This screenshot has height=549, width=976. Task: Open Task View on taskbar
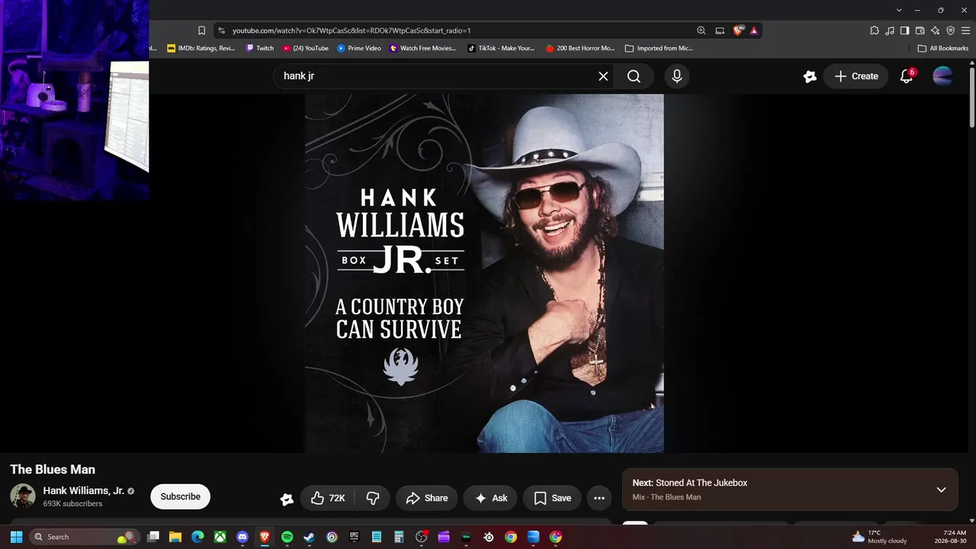click(x=152, y=537)
